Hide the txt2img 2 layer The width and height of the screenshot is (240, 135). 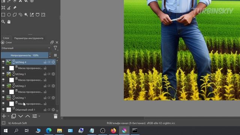click(3, 86)
